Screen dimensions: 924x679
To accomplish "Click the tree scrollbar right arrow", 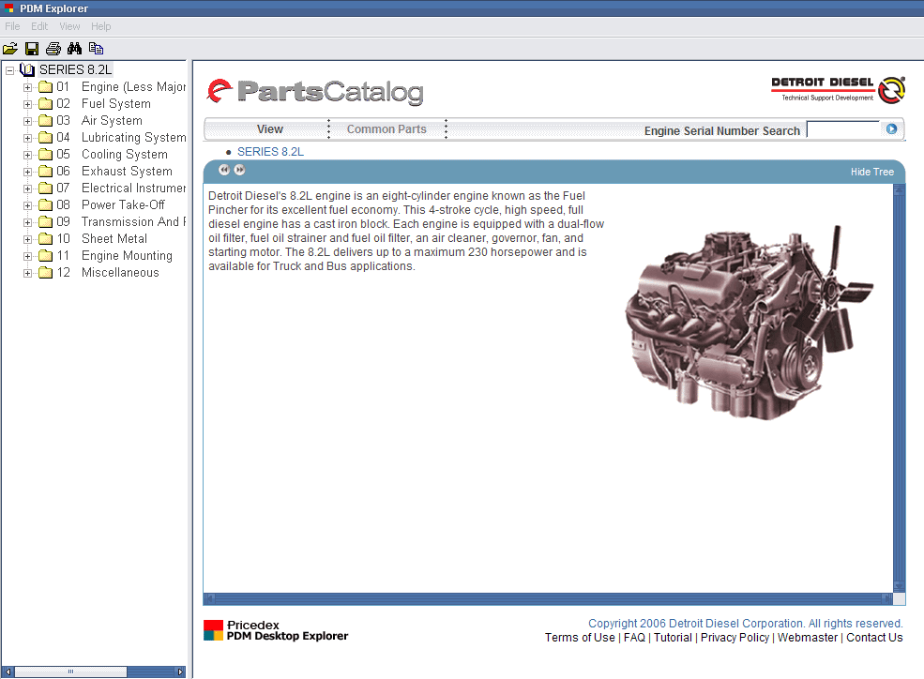I will (x=180, y=671).
